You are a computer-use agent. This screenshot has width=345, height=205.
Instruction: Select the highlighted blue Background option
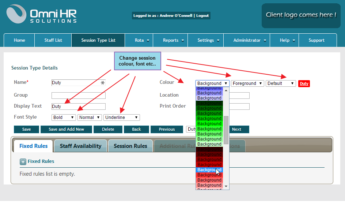(209, 170)
